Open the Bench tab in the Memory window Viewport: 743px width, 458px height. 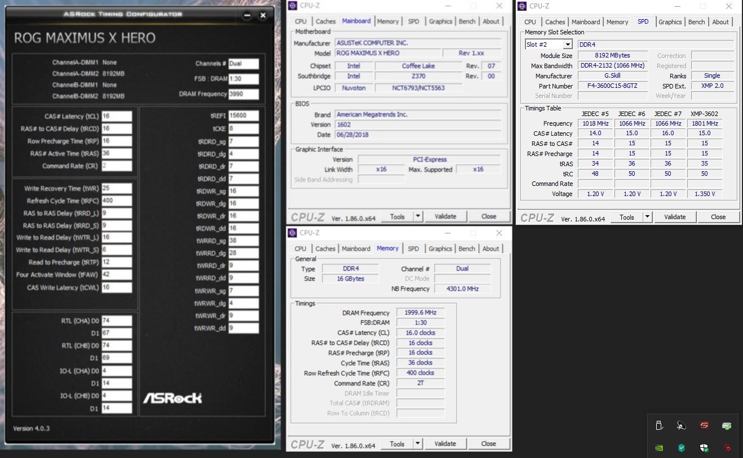[x=467, y=248]
